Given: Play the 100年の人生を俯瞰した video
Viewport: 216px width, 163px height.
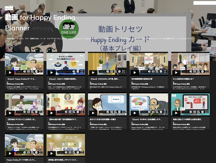Looking at the screenshot, I should pos(135,113).
